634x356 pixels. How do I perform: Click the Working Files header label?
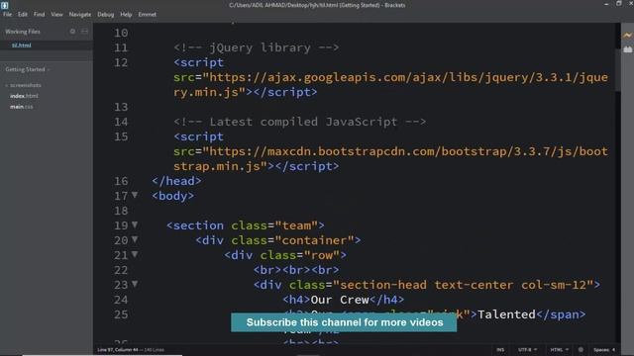[x=23, y=32]
